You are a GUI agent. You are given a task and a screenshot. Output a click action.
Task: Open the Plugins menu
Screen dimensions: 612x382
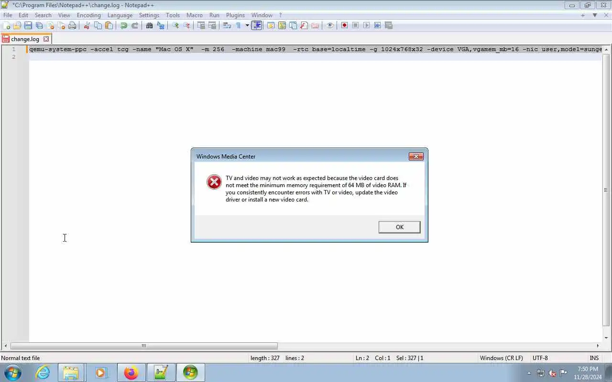235,15
